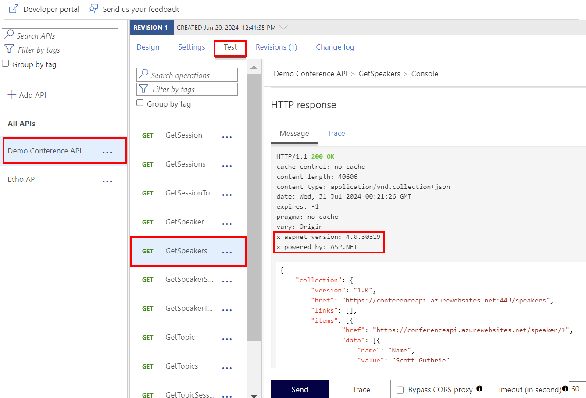Focus the Search APIs input field
This screenshot has width=586, height=398.
click(60, 35)
